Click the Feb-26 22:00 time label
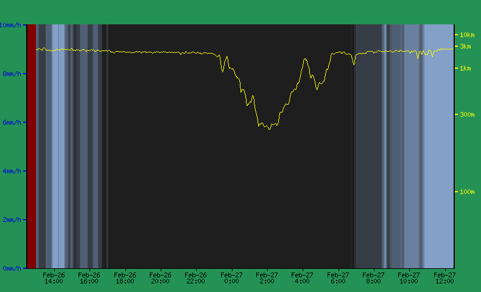Image resolution: width=481 pixels, height=292 pixels. pos(195,278)
